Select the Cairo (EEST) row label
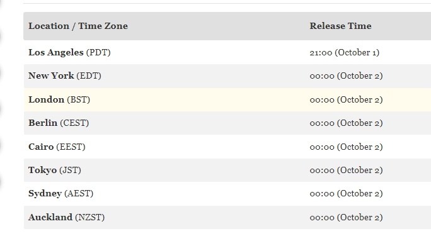 (x=57, y=147)
